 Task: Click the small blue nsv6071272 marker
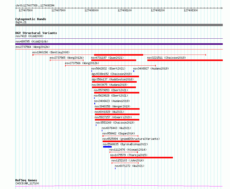coord(115,168)
